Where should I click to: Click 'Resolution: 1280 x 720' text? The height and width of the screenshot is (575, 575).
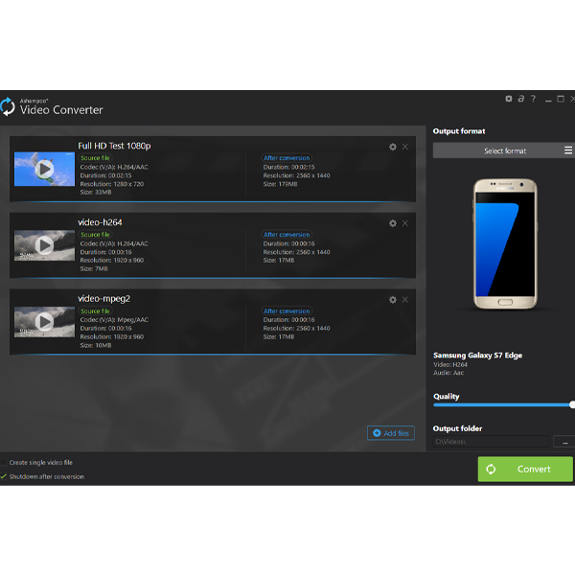click(112, 184)
